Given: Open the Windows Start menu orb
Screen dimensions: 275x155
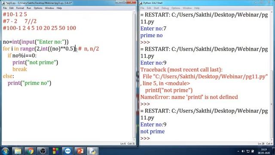Looking at the screenshot, I should [x=5, y=151].
